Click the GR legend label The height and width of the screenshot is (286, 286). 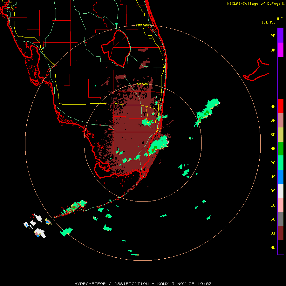coord(273,120)
